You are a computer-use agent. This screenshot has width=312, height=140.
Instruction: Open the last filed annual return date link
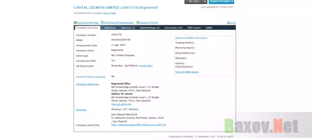146,65
